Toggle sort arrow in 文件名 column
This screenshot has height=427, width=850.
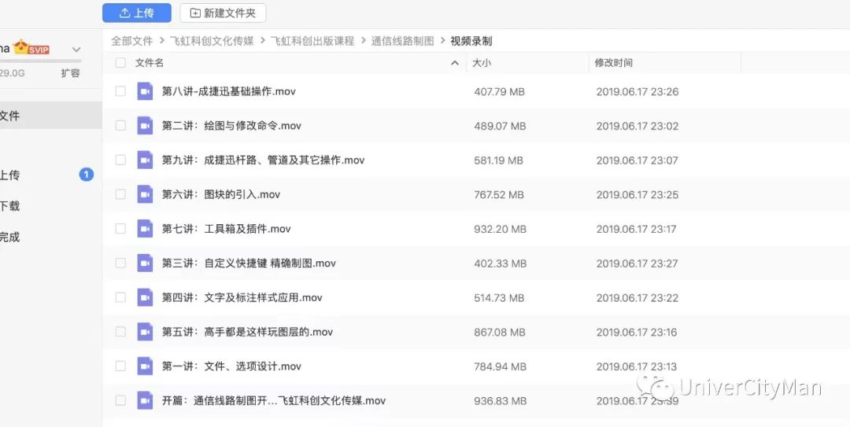point(454,64)
